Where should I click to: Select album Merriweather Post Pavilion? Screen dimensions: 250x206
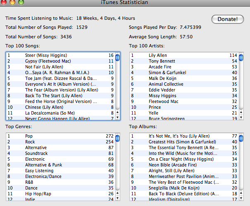(x=184, y=176)
